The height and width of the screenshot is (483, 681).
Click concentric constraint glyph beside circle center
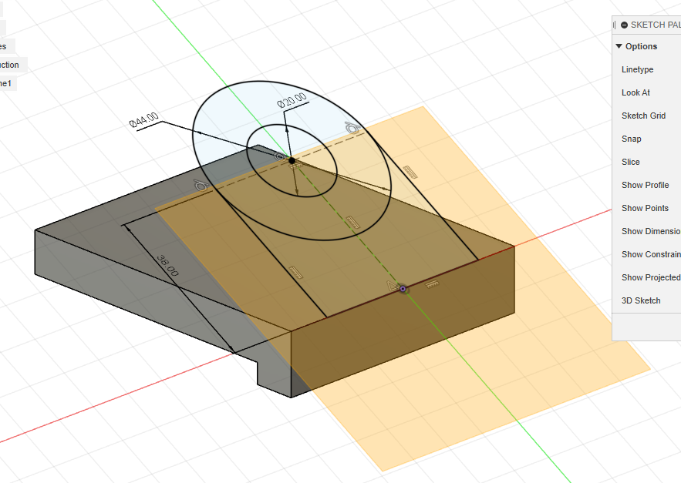pos(280,156)
